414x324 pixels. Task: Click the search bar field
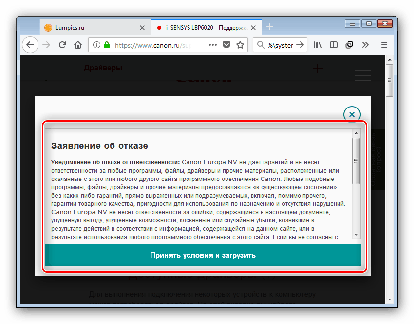click(280, 45)
